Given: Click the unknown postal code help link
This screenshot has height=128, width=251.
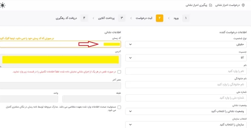Looking at the screenshot, I should [27, 38].
